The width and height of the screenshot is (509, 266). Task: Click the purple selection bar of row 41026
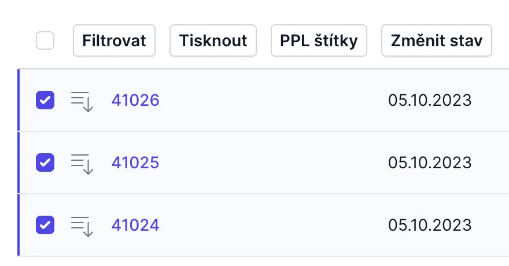pos(19,101)
